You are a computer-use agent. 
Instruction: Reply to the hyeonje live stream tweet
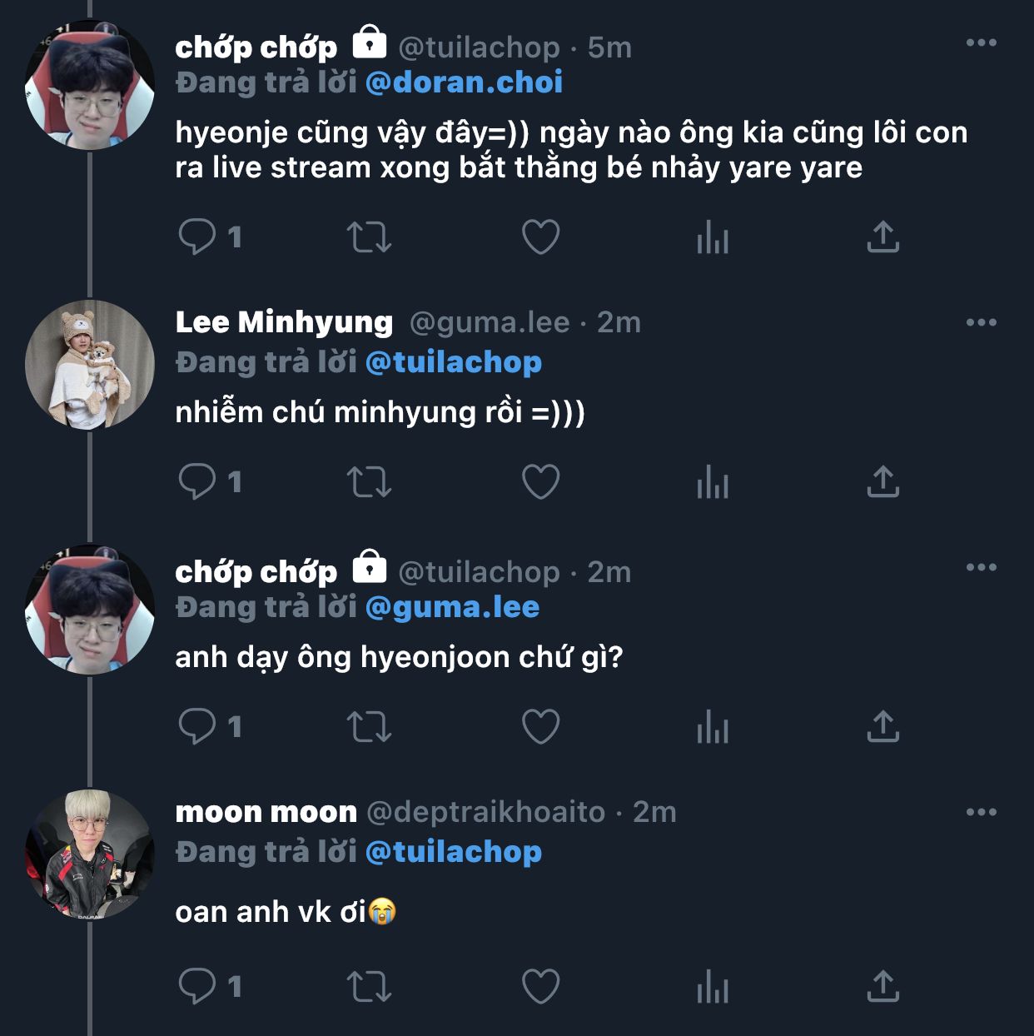point(197,237)
